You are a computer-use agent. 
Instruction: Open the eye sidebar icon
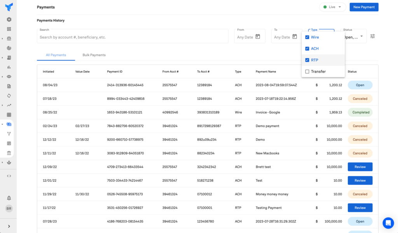pos(9,77)
